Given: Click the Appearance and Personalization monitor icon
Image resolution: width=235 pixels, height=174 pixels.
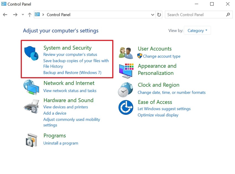Looking at the screenshot, I should [126, 70].
